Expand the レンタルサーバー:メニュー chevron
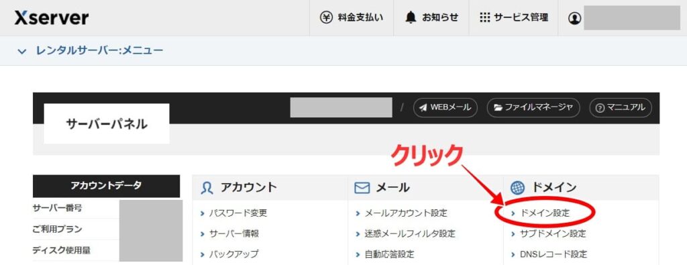687x265 pixels. pyautogui.click(x=21, y=51)
